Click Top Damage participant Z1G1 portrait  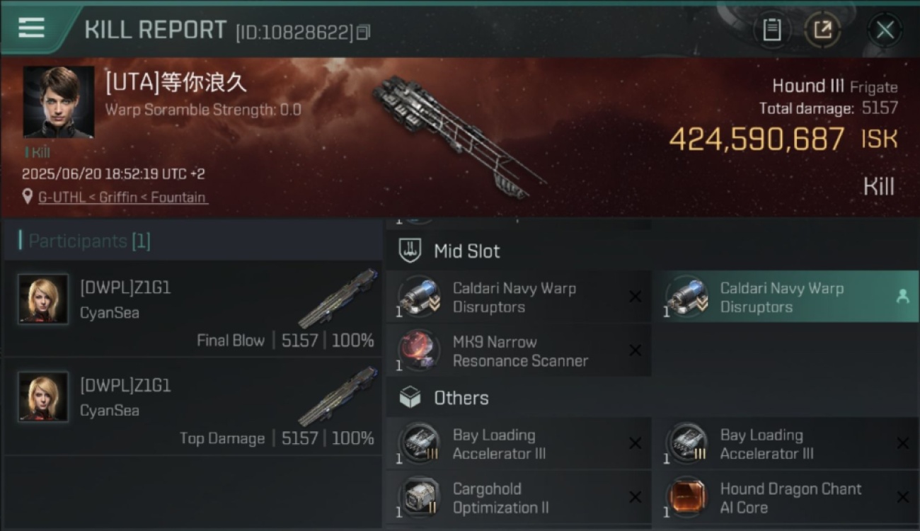(x=43, y=397)
